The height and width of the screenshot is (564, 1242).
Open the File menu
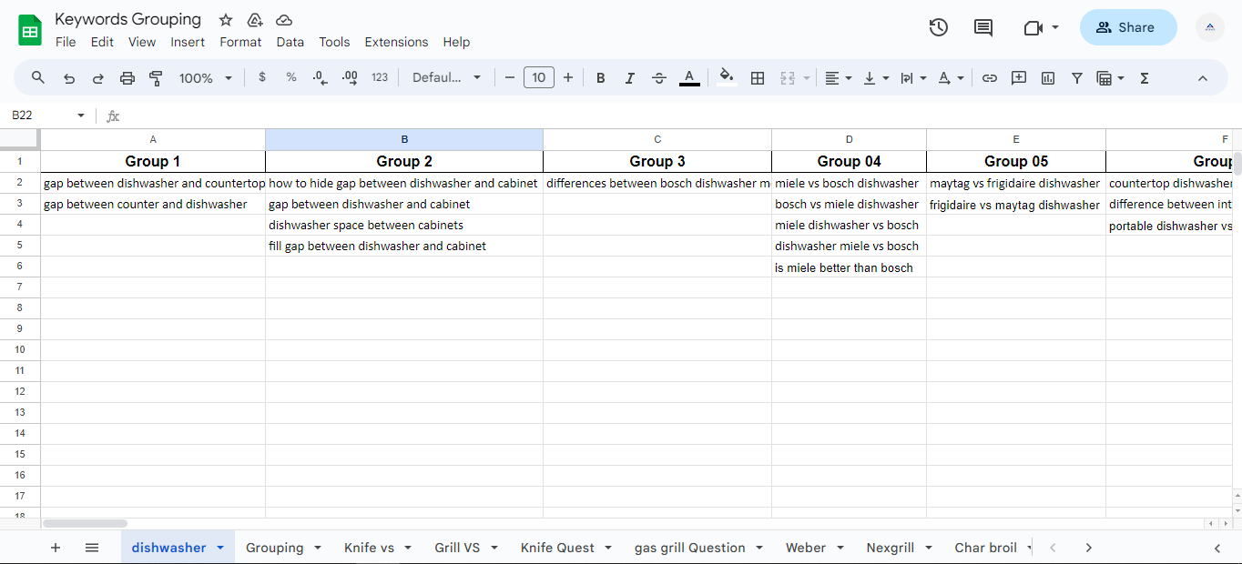tap(66, 42)
